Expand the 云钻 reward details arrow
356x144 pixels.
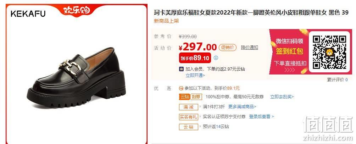200,127
